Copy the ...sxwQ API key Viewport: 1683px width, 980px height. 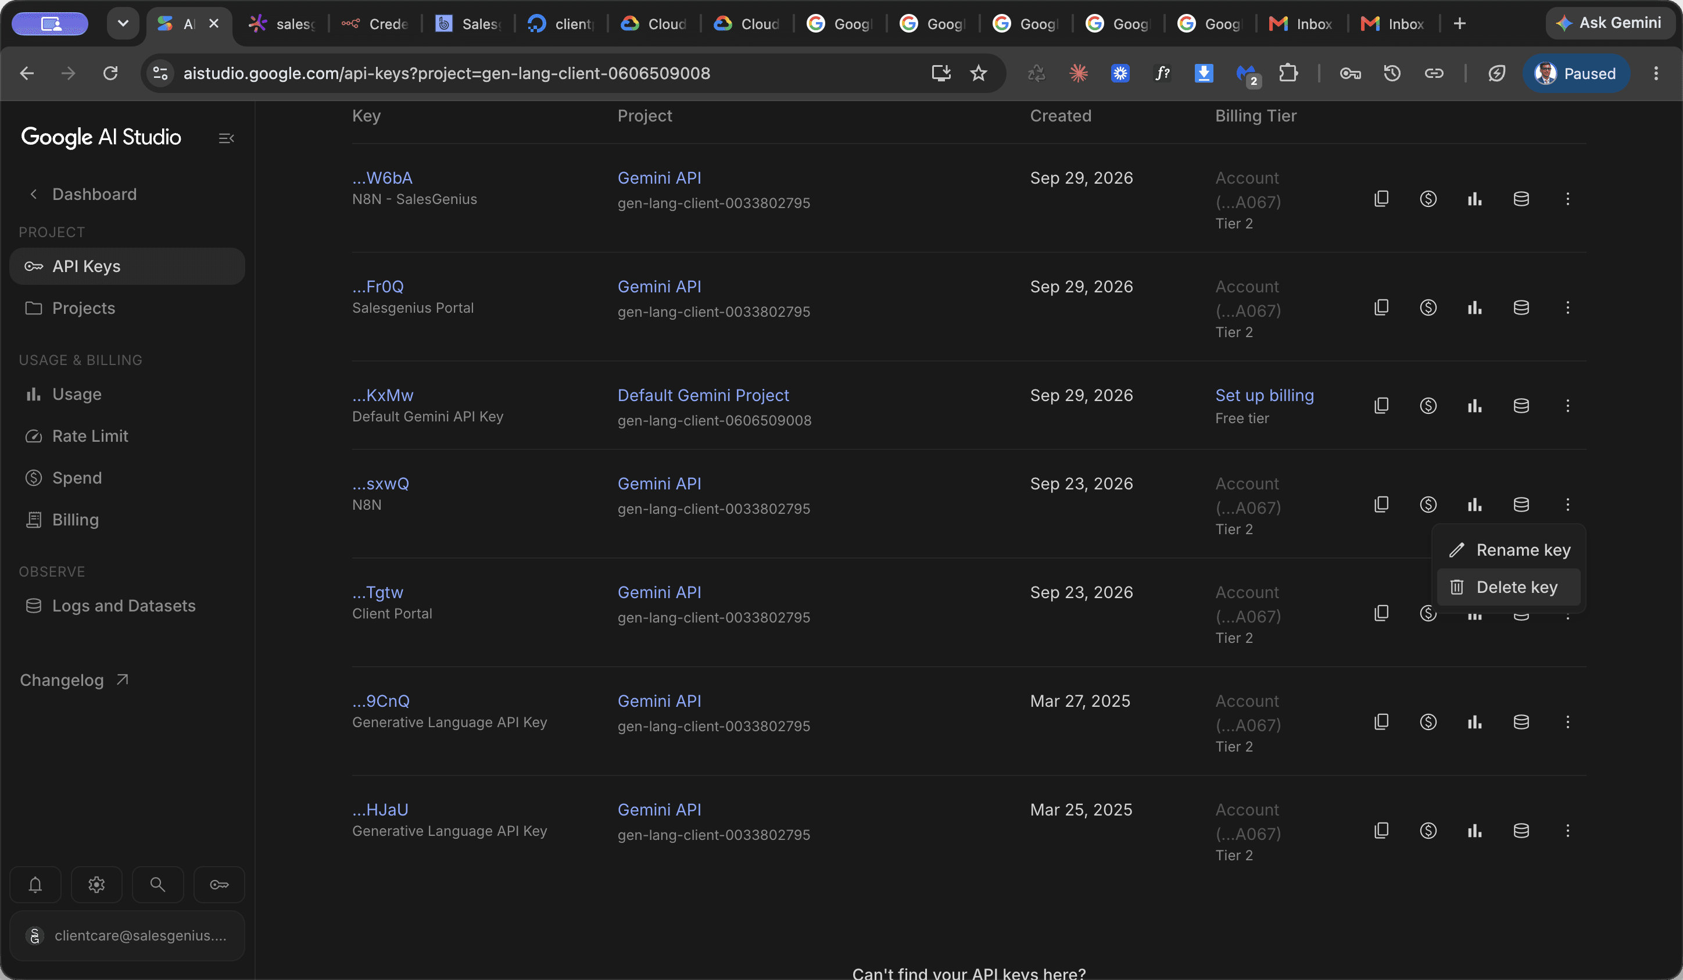point(1381,505)
